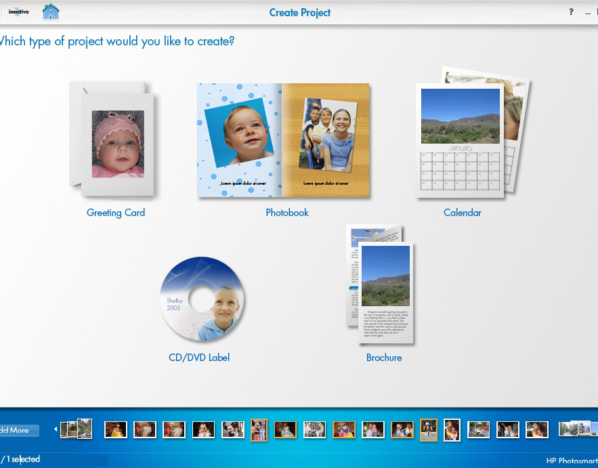
Task: Click the 'Create Project' title text
Action: point(300,13)
